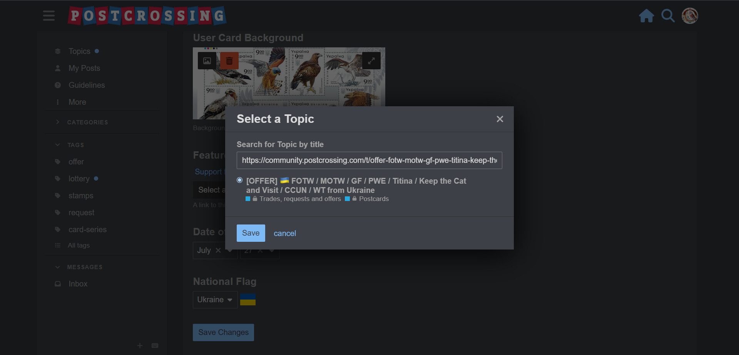Image resolution: width=739 pixels, height=355 pixels.
Task: Expand the Categories section
Action: click(87, 122)
